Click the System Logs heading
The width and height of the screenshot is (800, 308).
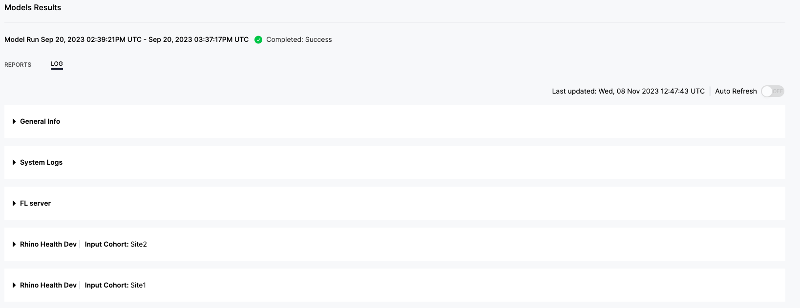click(41, 162)
